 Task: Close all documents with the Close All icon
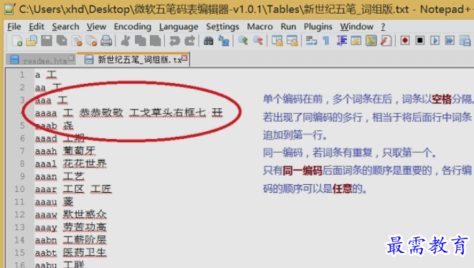tap(91, 41)
